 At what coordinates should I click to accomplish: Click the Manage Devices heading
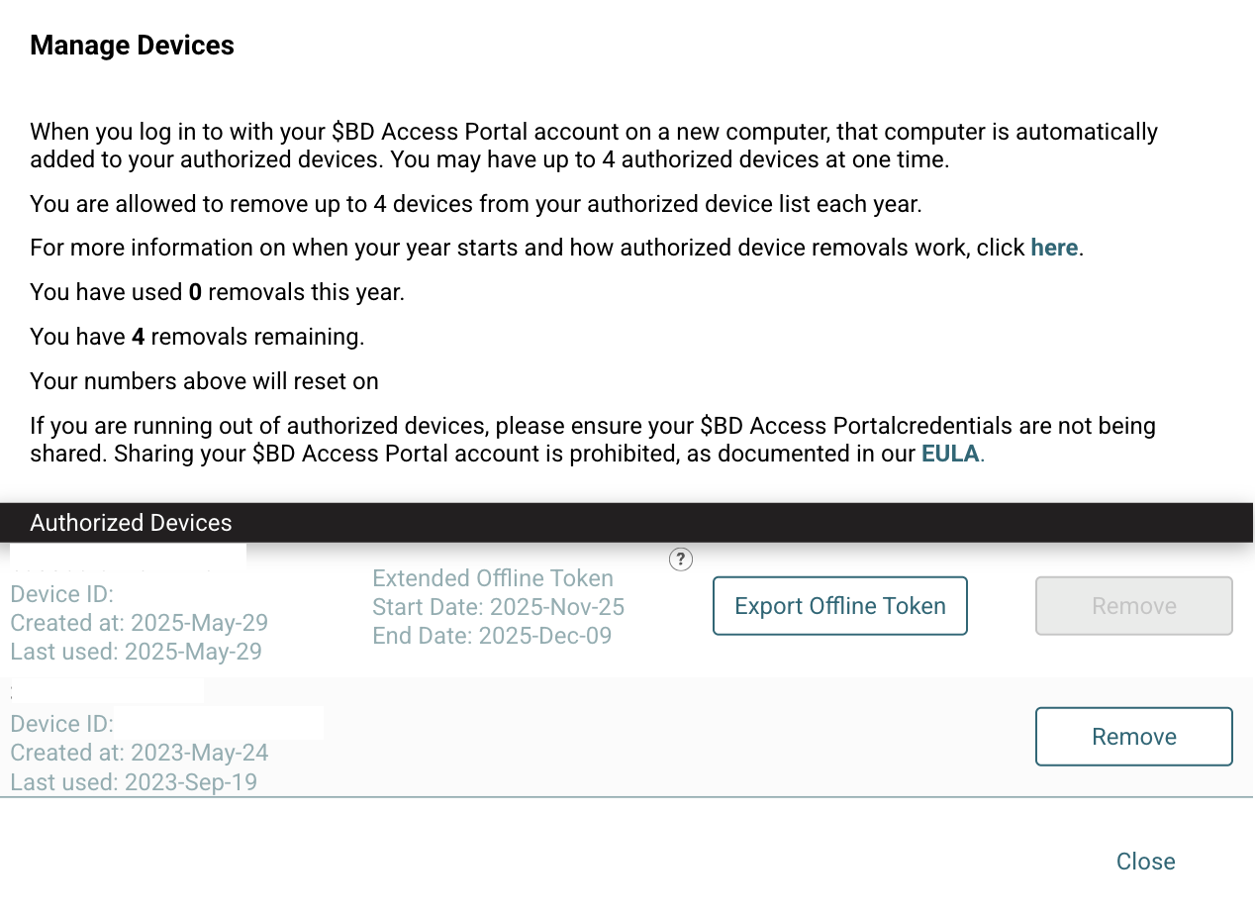(132, 46)
